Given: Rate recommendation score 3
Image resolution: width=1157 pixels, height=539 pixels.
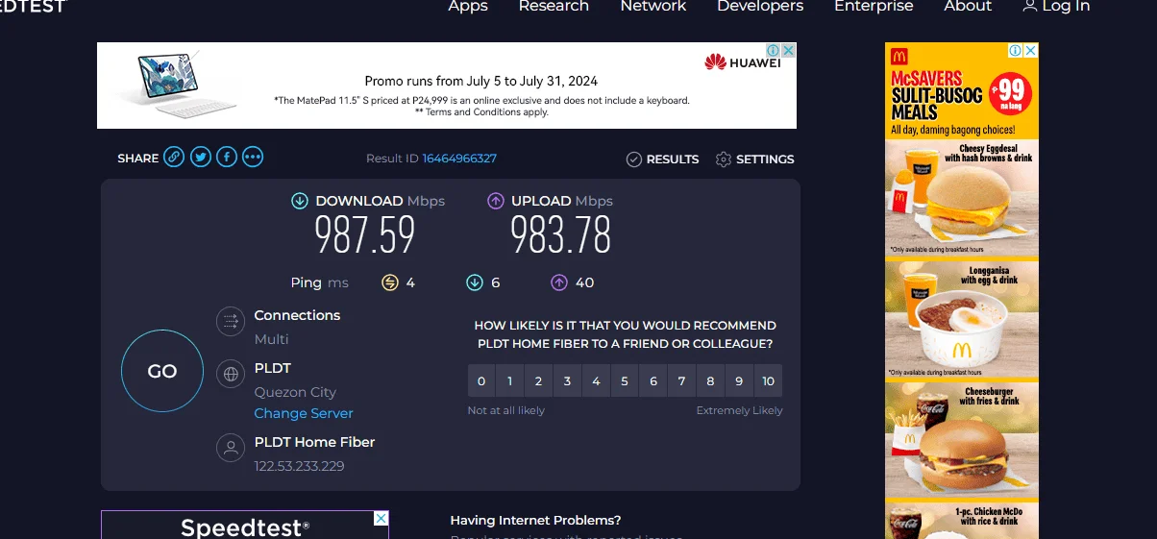Looking at the screenshot, I should pos(567,381).
